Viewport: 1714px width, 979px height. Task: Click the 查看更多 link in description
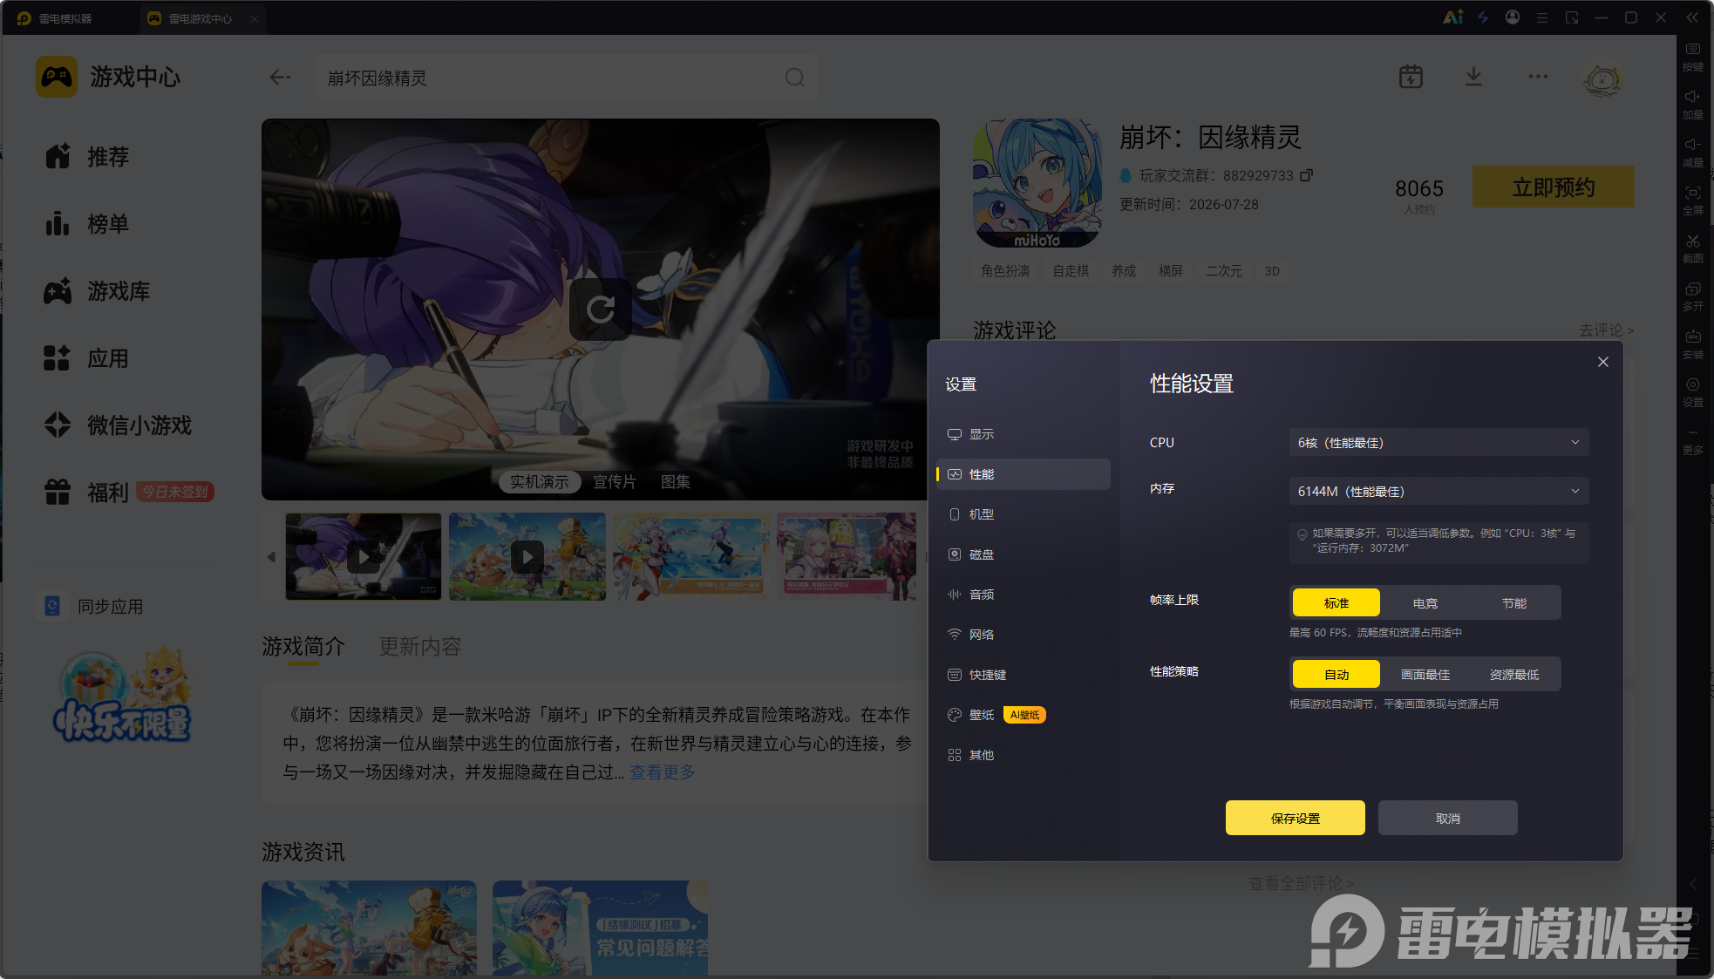point(663,772)
